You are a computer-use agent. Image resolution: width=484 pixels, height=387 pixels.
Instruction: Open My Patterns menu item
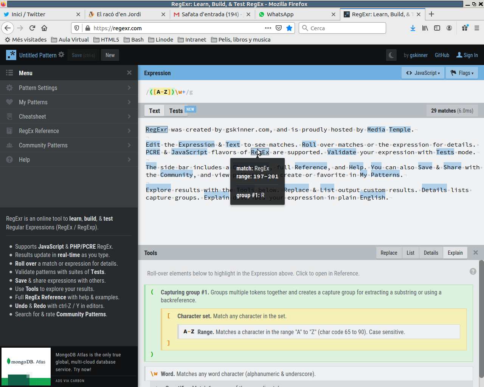click(69, 102)
